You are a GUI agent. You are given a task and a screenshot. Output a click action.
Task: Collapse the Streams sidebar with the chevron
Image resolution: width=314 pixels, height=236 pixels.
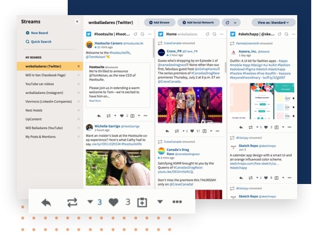(x=77, y=21)
